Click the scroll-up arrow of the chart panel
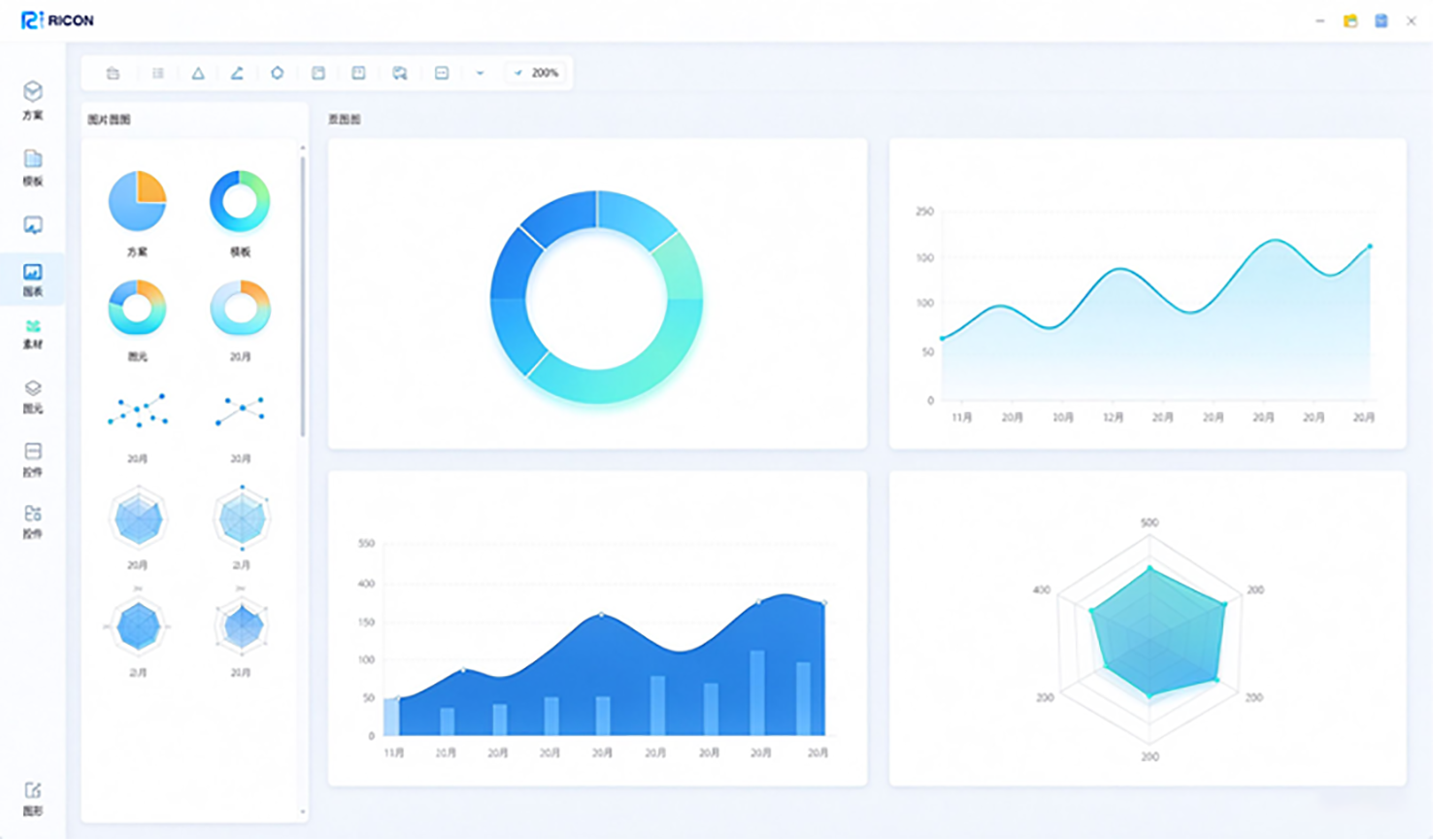1433x839 pixels. [x=303, y=148]
